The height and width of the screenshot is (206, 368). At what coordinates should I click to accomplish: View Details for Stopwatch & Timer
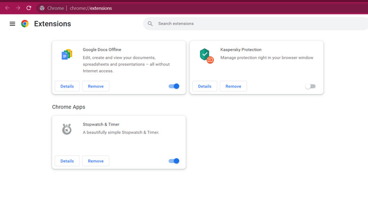[x=67, y=161]
